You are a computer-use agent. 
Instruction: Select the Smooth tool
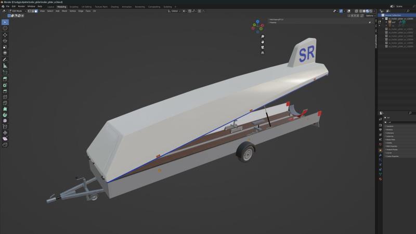[5, 121]
